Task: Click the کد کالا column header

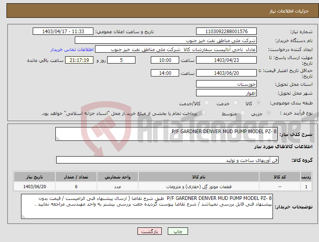Action: pos(280,177)
